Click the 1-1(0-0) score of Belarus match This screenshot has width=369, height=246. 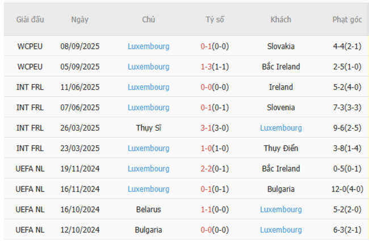coord(215,209)
